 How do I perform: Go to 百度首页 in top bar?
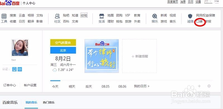point(173,2)
